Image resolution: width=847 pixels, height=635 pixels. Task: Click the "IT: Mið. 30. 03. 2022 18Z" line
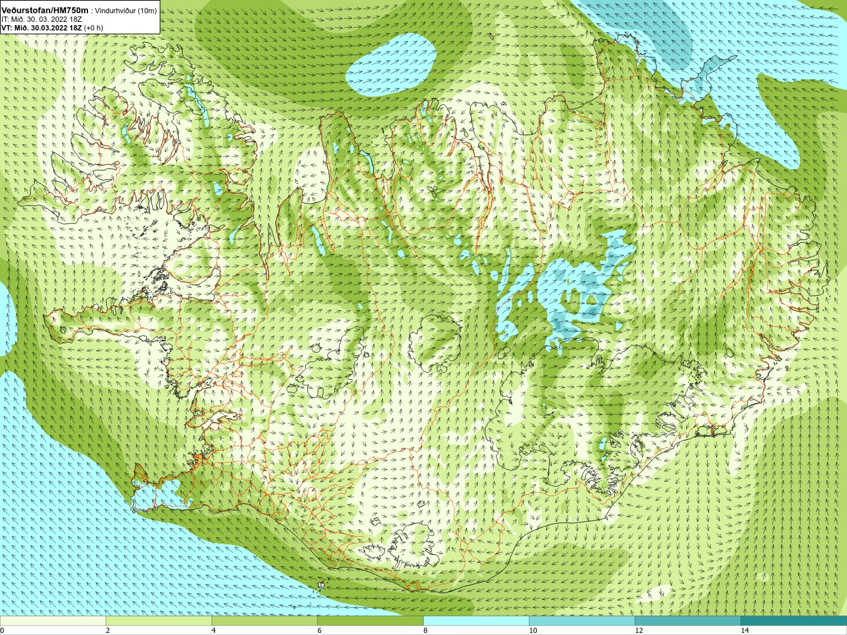[x=42, y=19]
